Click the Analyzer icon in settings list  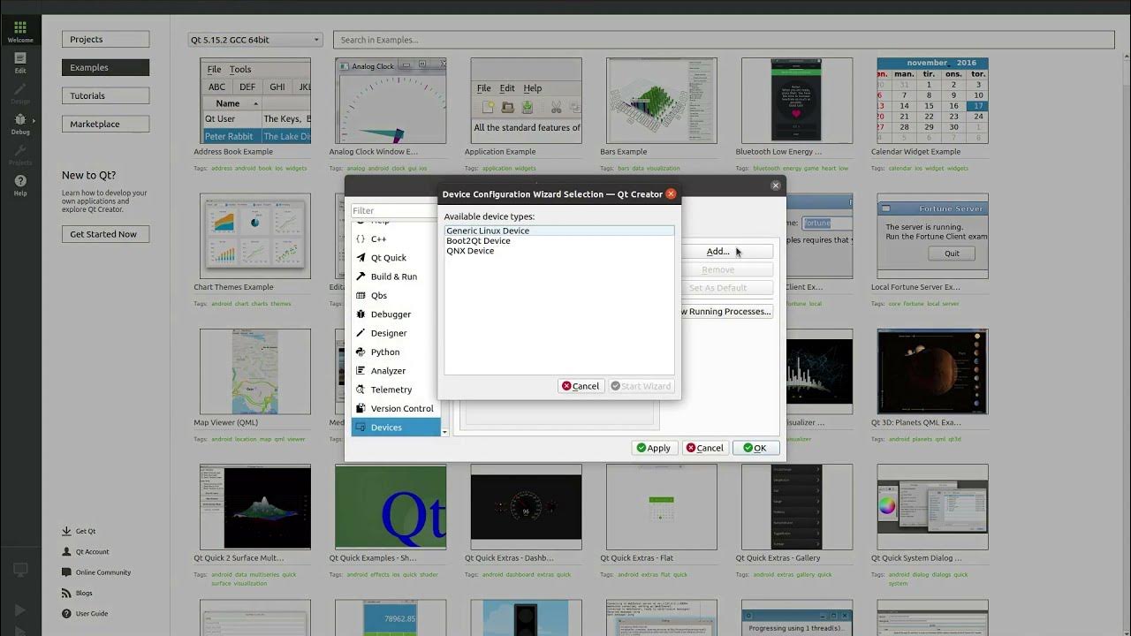(361, 371)
